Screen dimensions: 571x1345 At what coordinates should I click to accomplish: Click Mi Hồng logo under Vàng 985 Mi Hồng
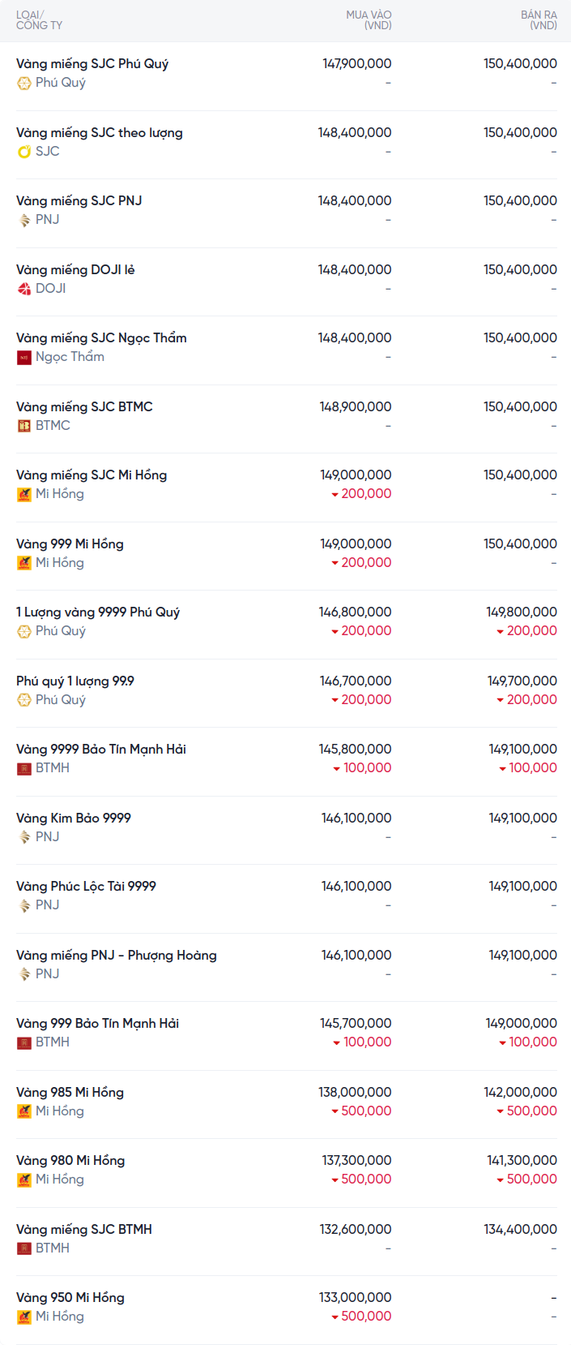click(24, 1111)
